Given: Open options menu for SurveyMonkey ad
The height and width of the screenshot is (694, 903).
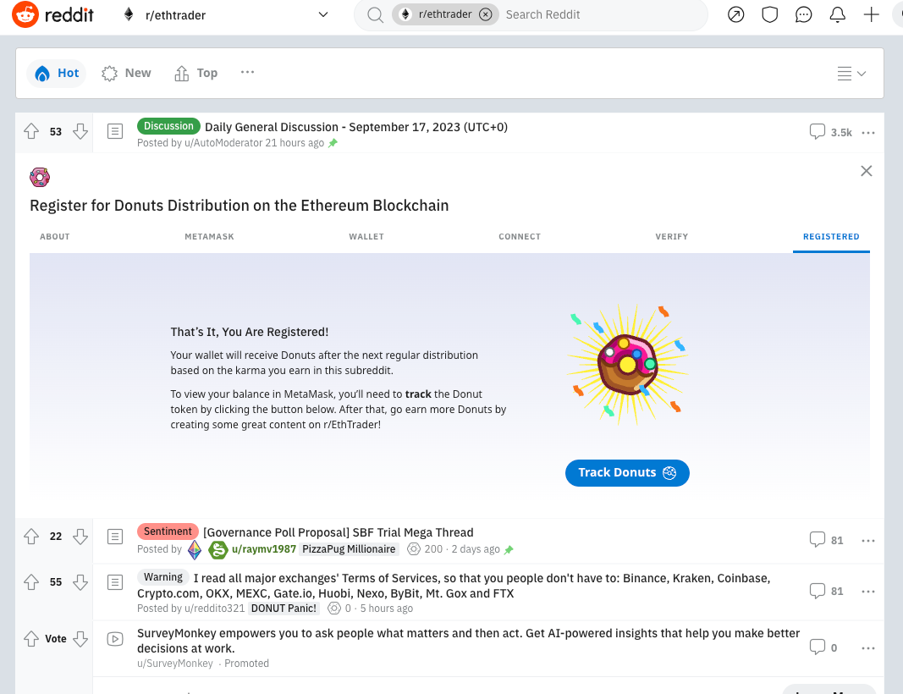Looking at the screenshot, I should tap(867, 648).
